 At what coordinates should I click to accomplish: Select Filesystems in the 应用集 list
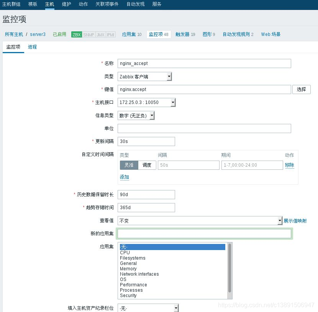[172, 258]
